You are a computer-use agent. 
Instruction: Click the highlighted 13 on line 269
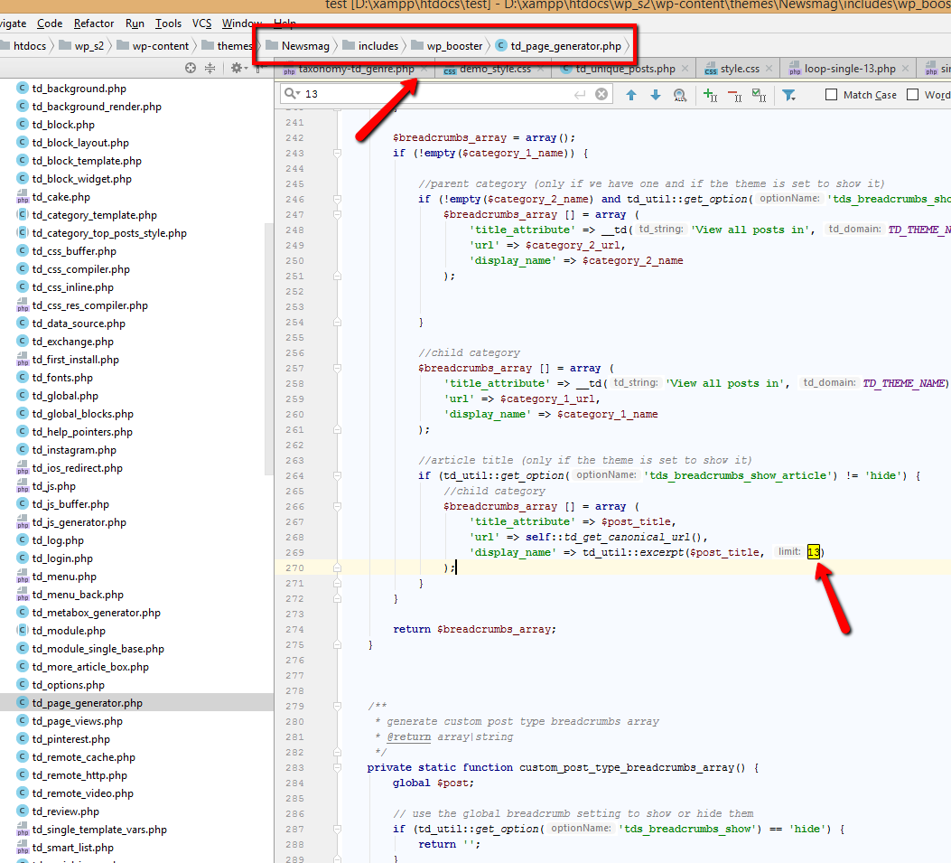814,552
